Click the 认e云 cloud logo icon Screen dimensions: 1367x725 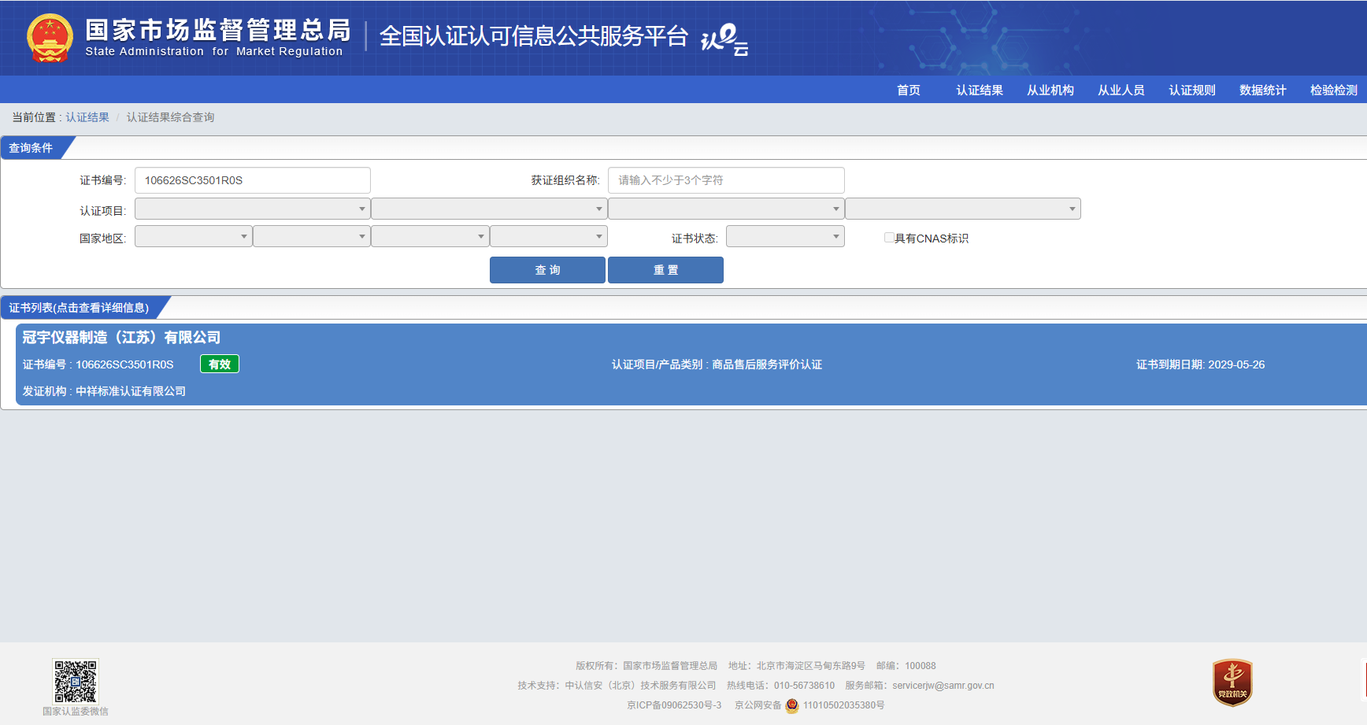tap(724, 39)
